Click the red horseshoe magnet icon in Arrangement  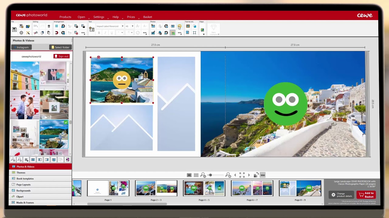57,33
